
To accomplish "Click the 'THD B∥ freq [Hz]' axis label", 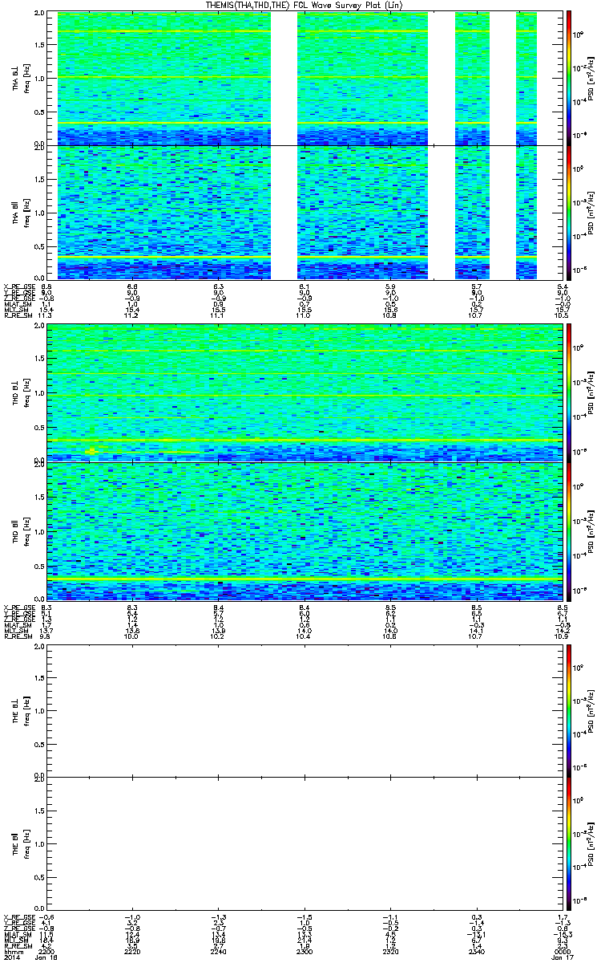I will [x=19, y=530].
